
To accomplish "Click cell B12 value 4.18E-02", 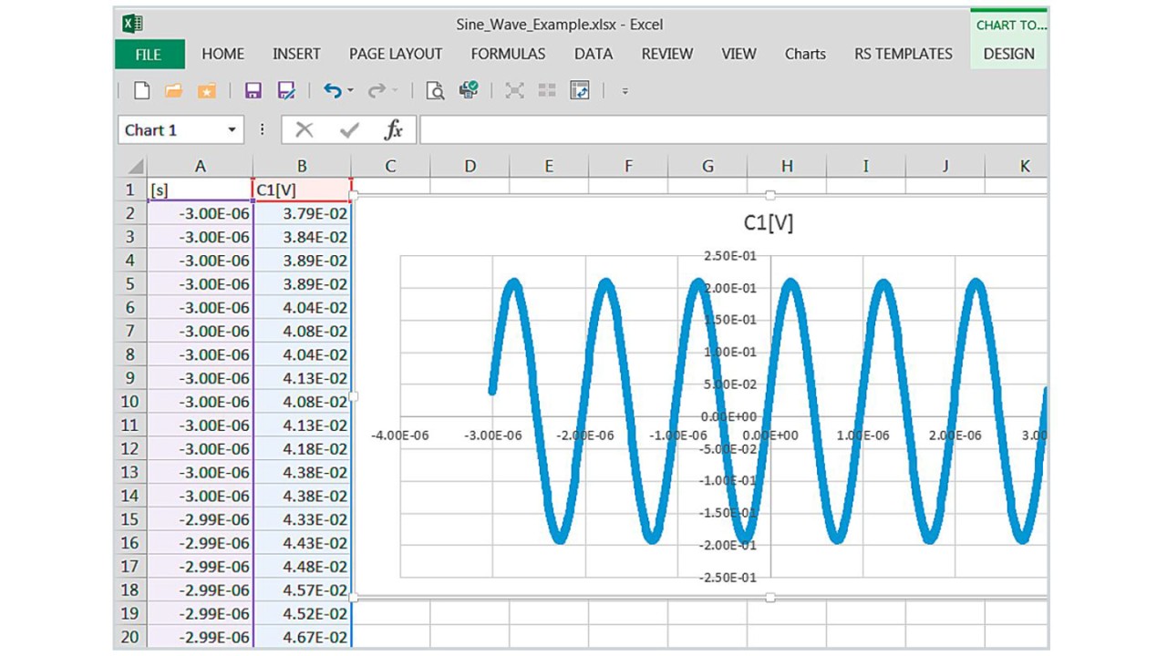I will coord(302,449).
